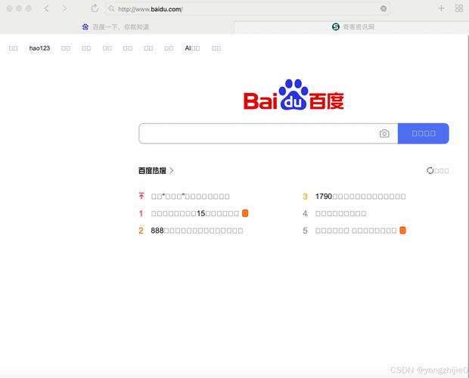Open a new tab with the plus icon
The image size is (469, 378).
[x=441, y=8]
